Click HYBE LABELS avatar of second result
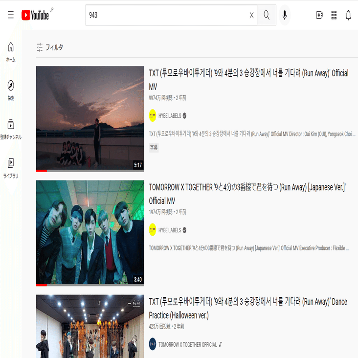Screen dimensions: 358x358 (153, 230)
